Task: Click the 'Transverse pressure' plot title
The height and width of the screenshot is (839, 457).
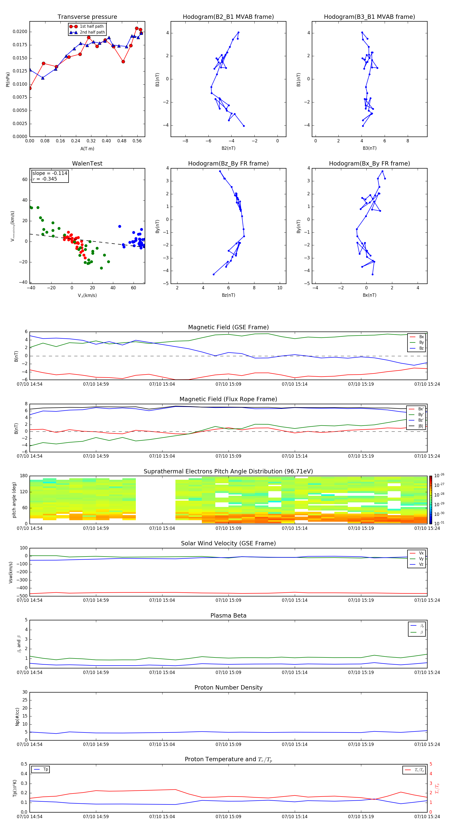Action: pos(87,17)
